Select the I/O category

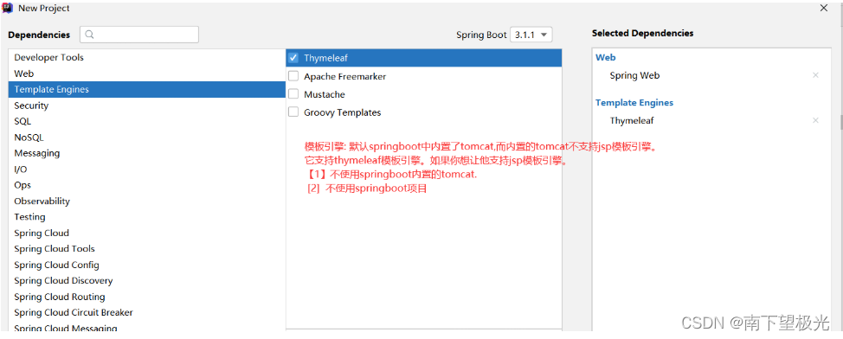147,169
